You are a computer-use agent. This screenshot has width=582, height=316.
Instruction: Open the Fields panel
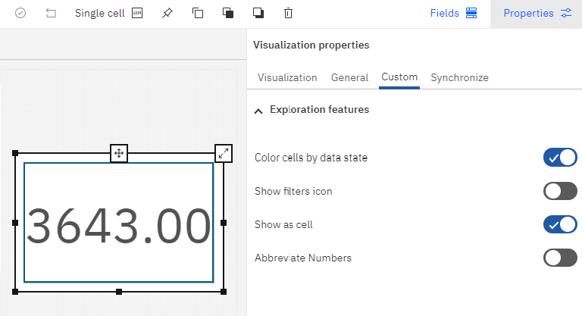(453, 14)
